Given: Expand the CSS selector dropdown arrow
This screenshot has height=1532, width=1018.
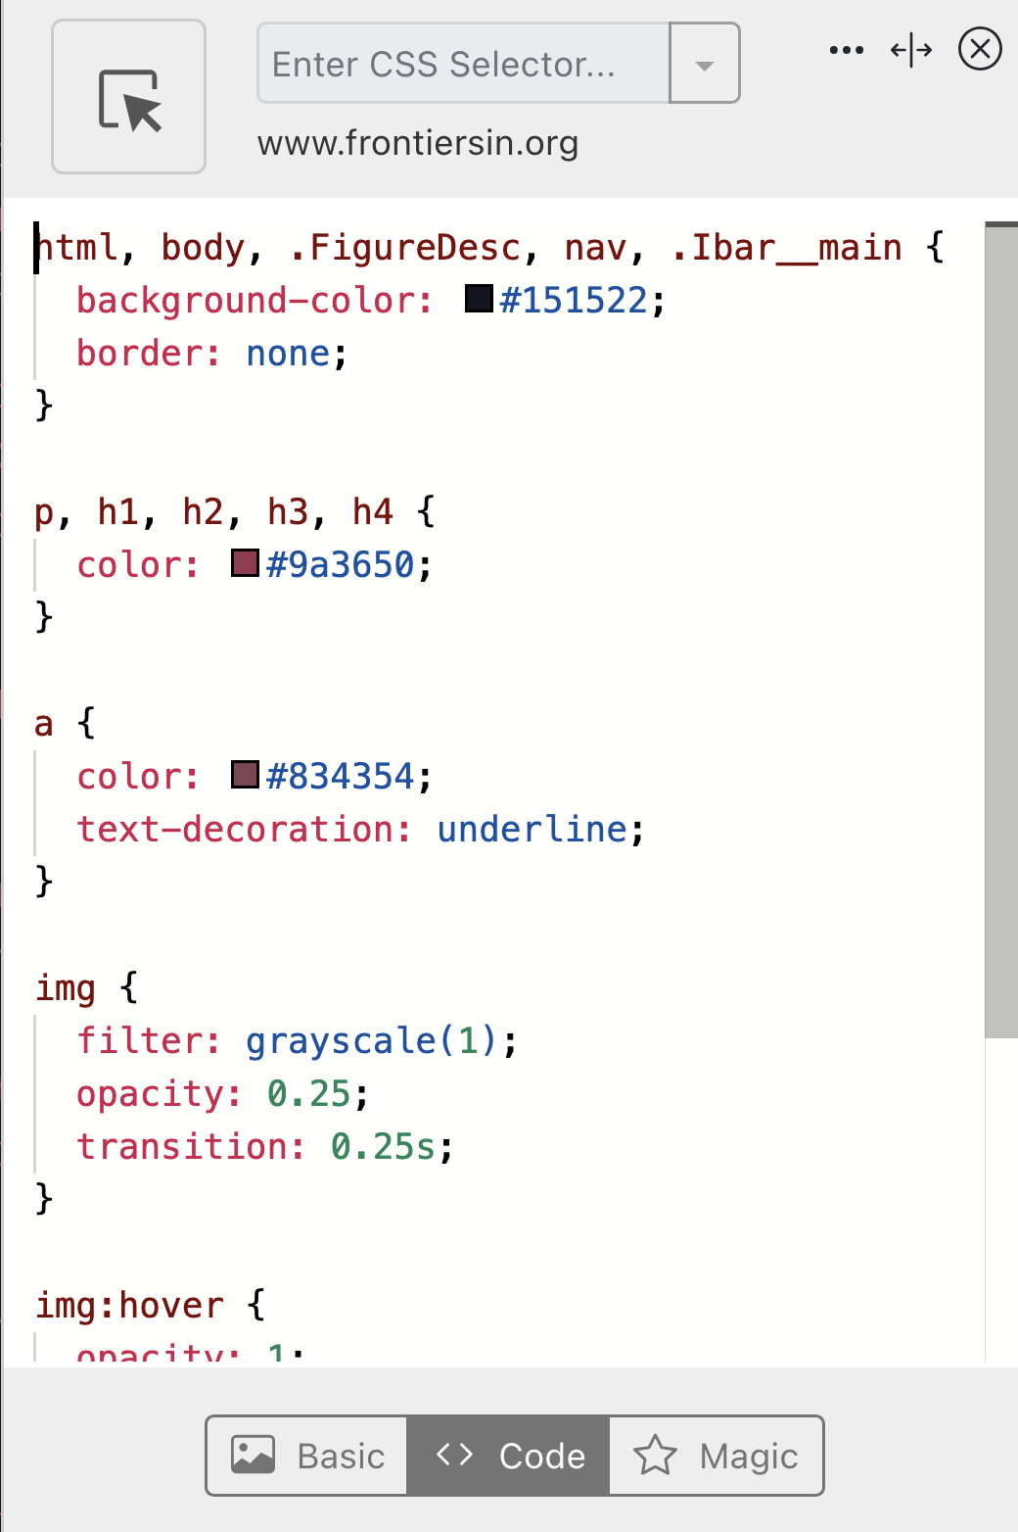Looking at the screenshot, I should click(704, 64).
